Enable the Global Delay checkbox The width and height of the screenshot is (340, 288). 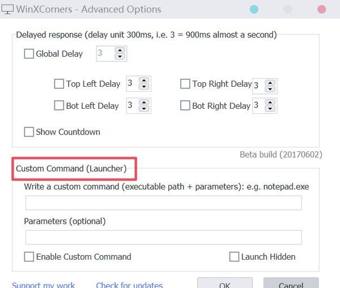[29, 54]
